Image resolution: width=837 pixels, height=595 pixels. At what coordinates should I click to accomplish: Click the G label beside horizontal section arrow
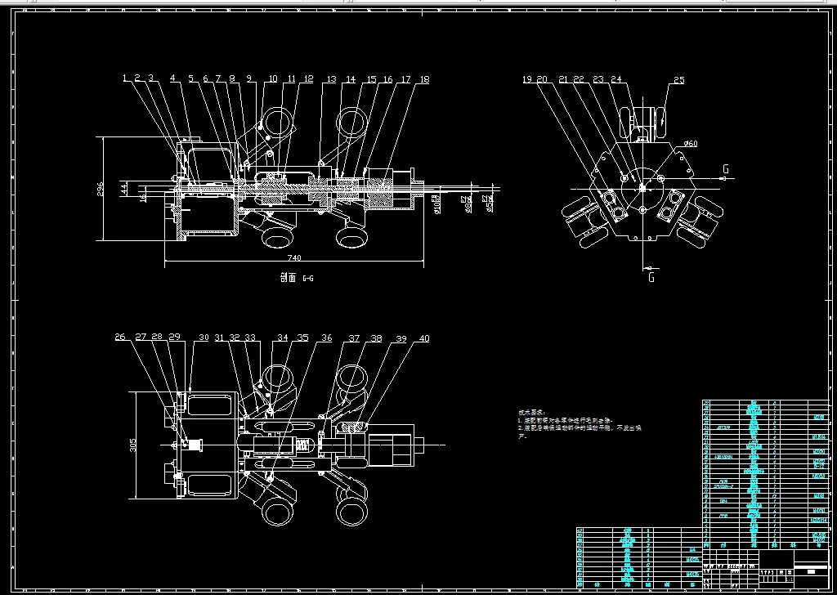(x=726, y=168)
